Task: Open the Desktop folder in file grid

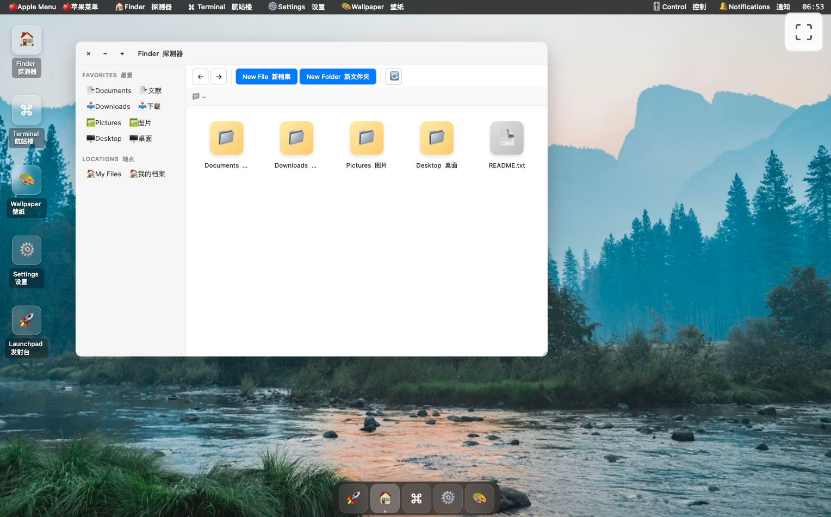Action: [x=436, y=138]
